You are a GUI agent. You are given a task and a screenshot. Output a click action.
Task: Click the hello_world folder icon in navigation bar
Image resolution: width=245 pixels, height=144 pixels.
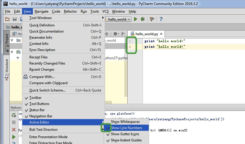(x=8, y=27)
